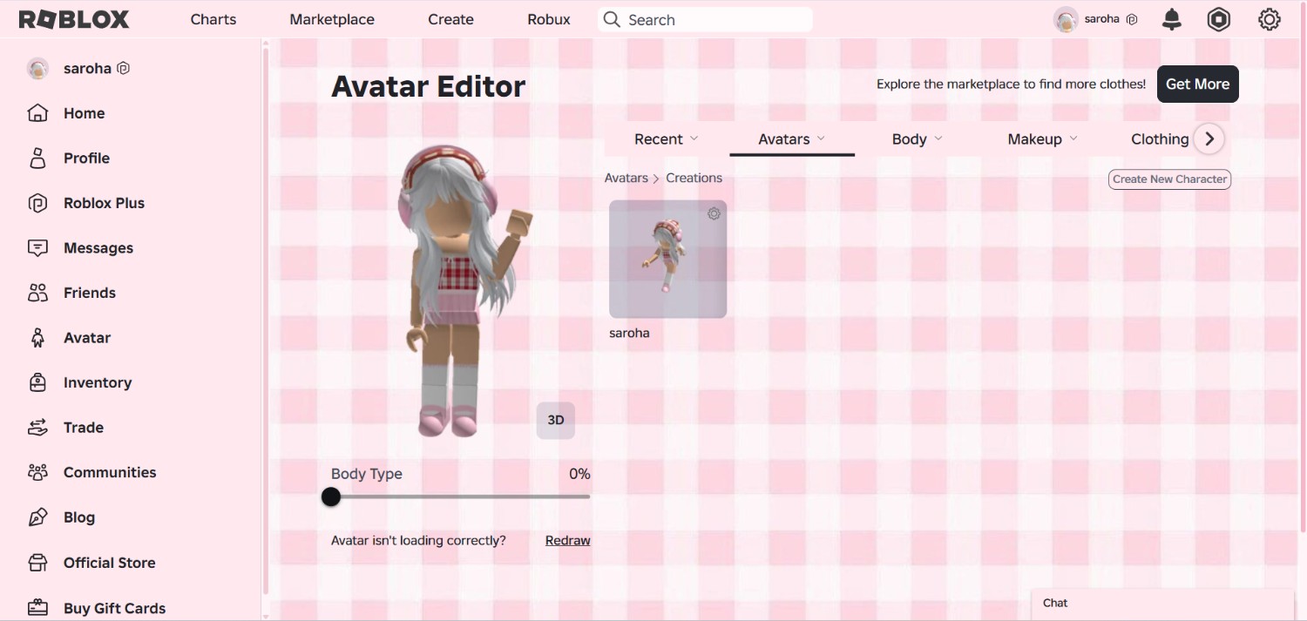The image size is (1307, 621).
Task: Click the Profile person icon
Action: (x=37, y=158)
